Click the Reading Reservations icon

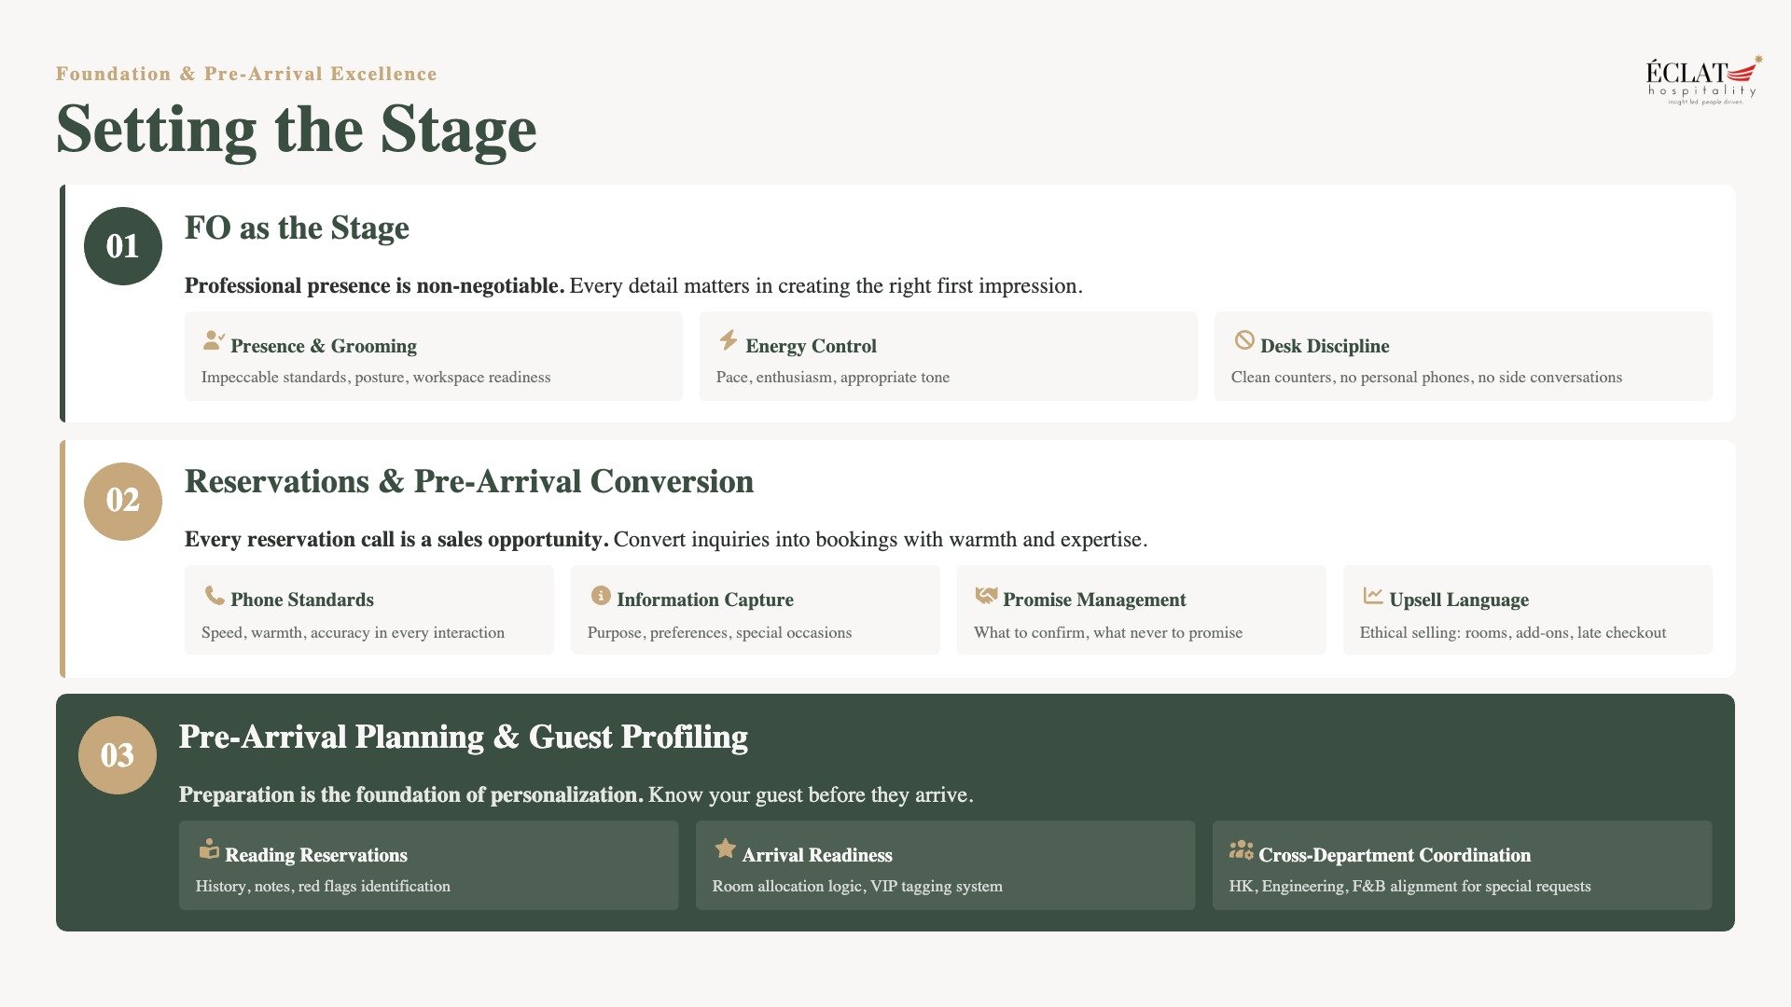tap(209, 849)
